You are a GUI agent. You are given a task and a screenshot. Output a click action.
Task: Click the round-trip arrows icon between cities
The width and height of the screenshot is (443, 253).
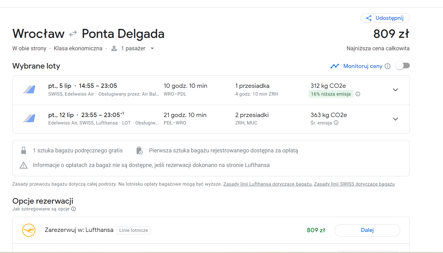[x=73, y=34]
